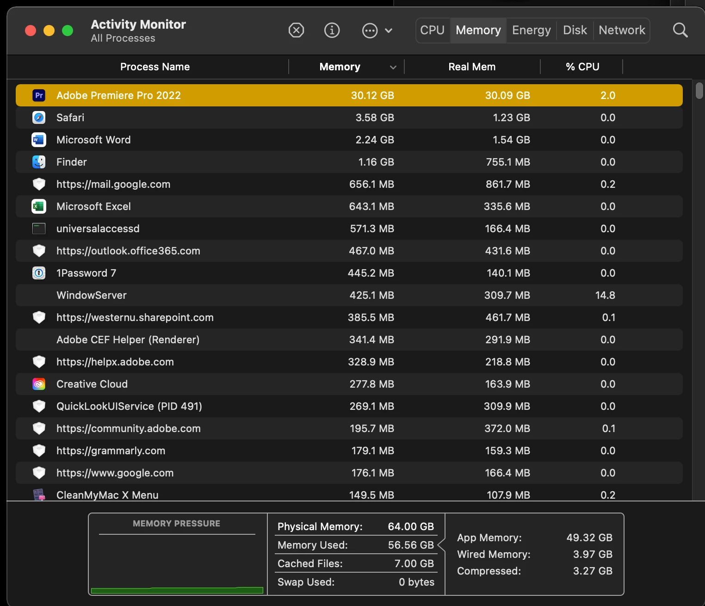Select the Safari process name

(70, 117)
